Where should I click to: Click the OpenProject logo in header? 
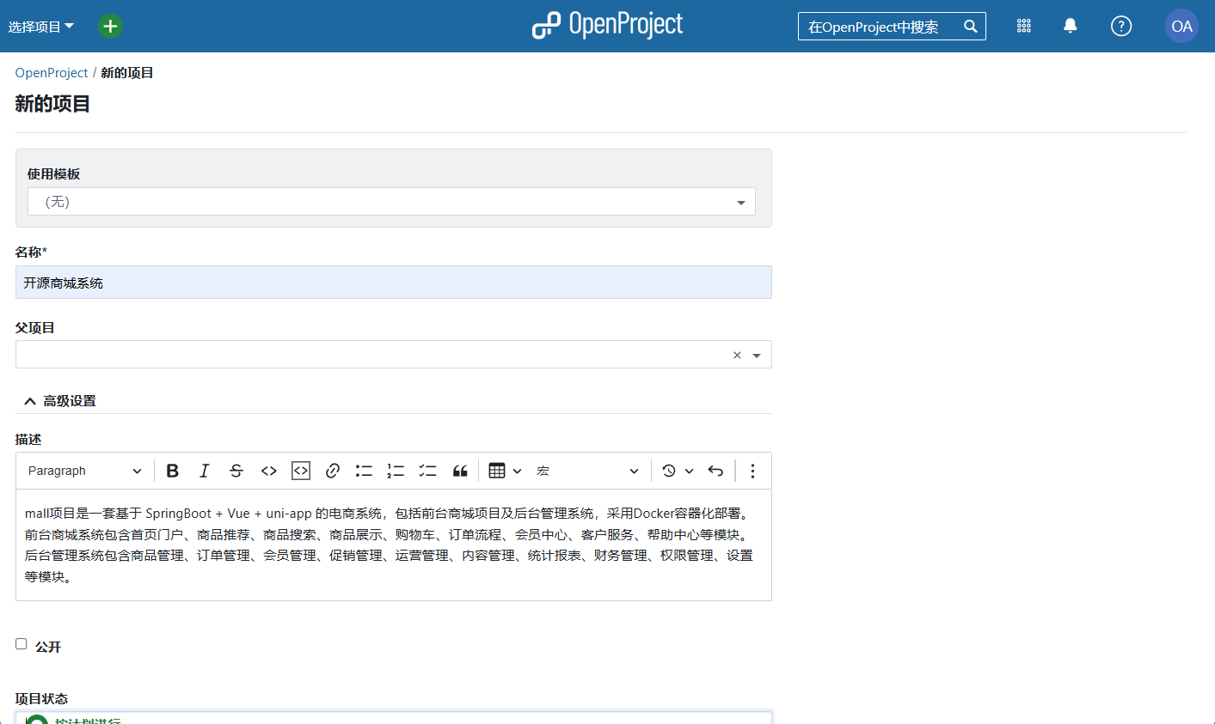click(607, 25)
